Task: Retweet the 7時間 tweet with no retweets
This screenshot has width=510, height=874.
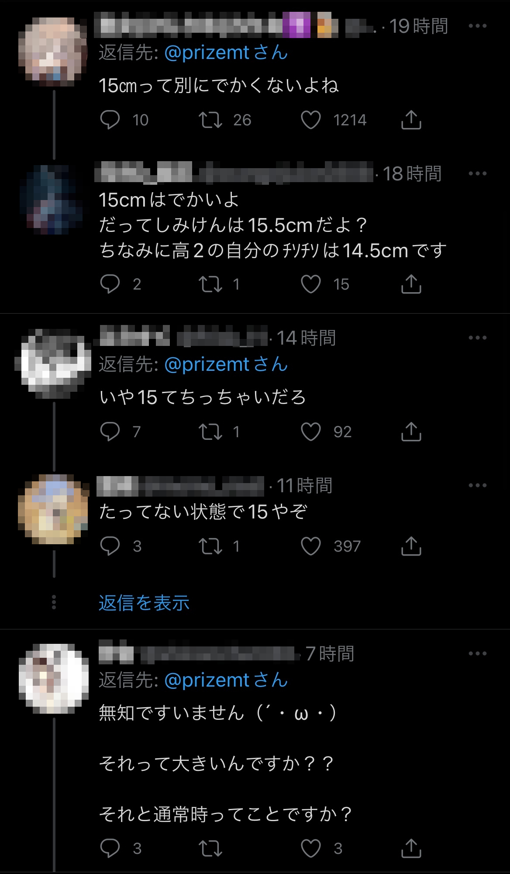Action: coord(211,849)
